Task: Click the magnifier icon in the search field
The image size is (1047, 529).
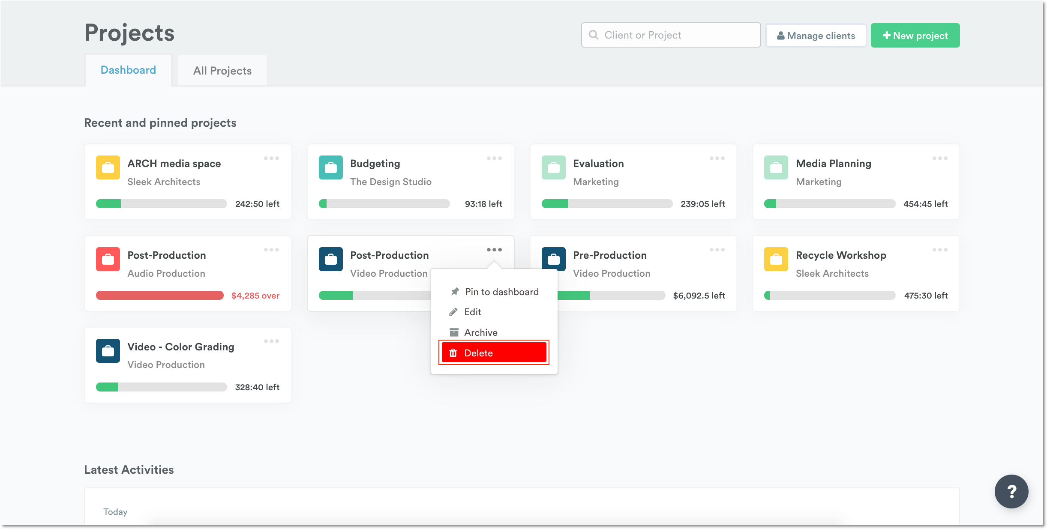Action: 594,35
